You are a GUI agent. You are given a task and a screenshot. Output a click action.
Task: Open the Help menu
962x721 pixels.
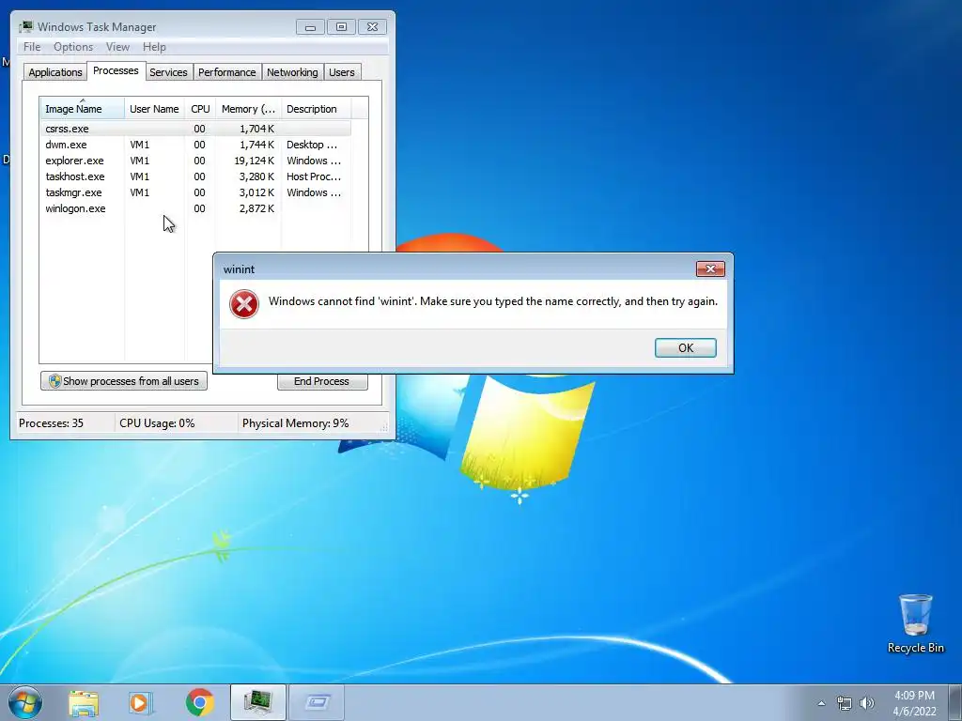(154, 47)
